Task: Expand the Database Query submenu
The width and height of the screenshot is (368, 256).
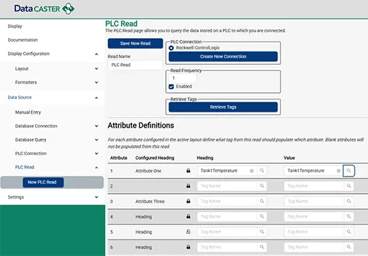Action: pos(96,140)
